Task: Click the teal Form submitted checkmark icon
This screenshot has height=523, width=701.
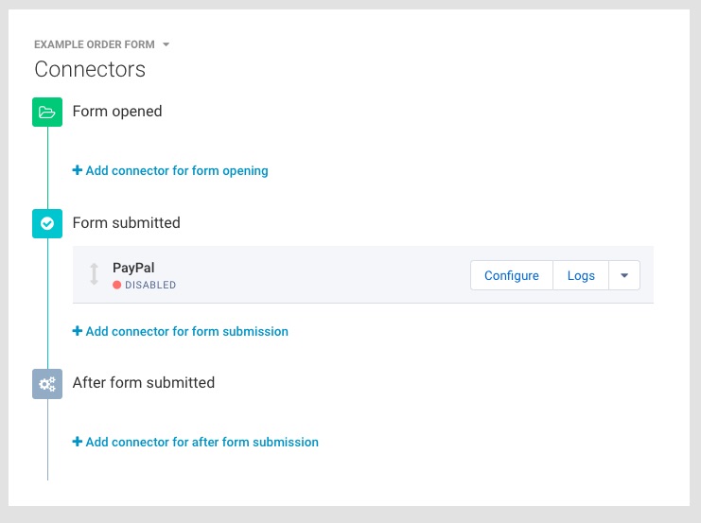Action: (x=47, y=223)
